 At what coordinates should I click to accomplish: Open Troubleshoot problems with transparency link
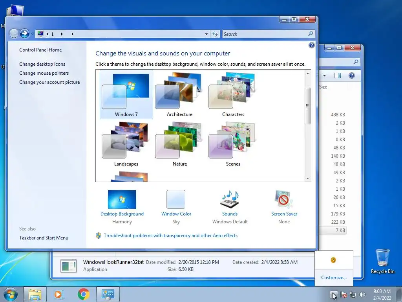170,236
